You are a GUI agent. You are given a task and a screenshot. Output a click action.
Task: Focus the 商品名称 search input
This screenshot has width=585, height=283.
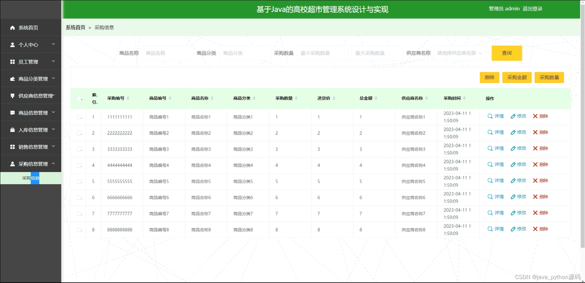pyautogui.click(x=167, y=53)
